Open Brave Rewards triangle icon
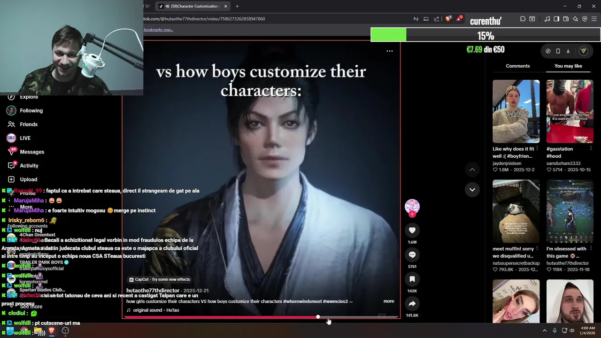The width and height of the screenshot is (601, 338). coord(458,19)
